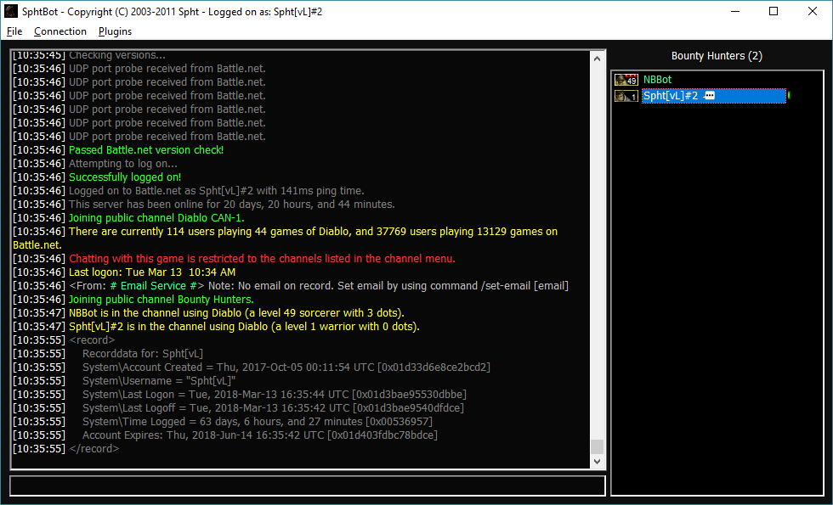The image size is (833, 505).
Task: Click the opening '<record>' tag line
Action: [x=92, y=340]
